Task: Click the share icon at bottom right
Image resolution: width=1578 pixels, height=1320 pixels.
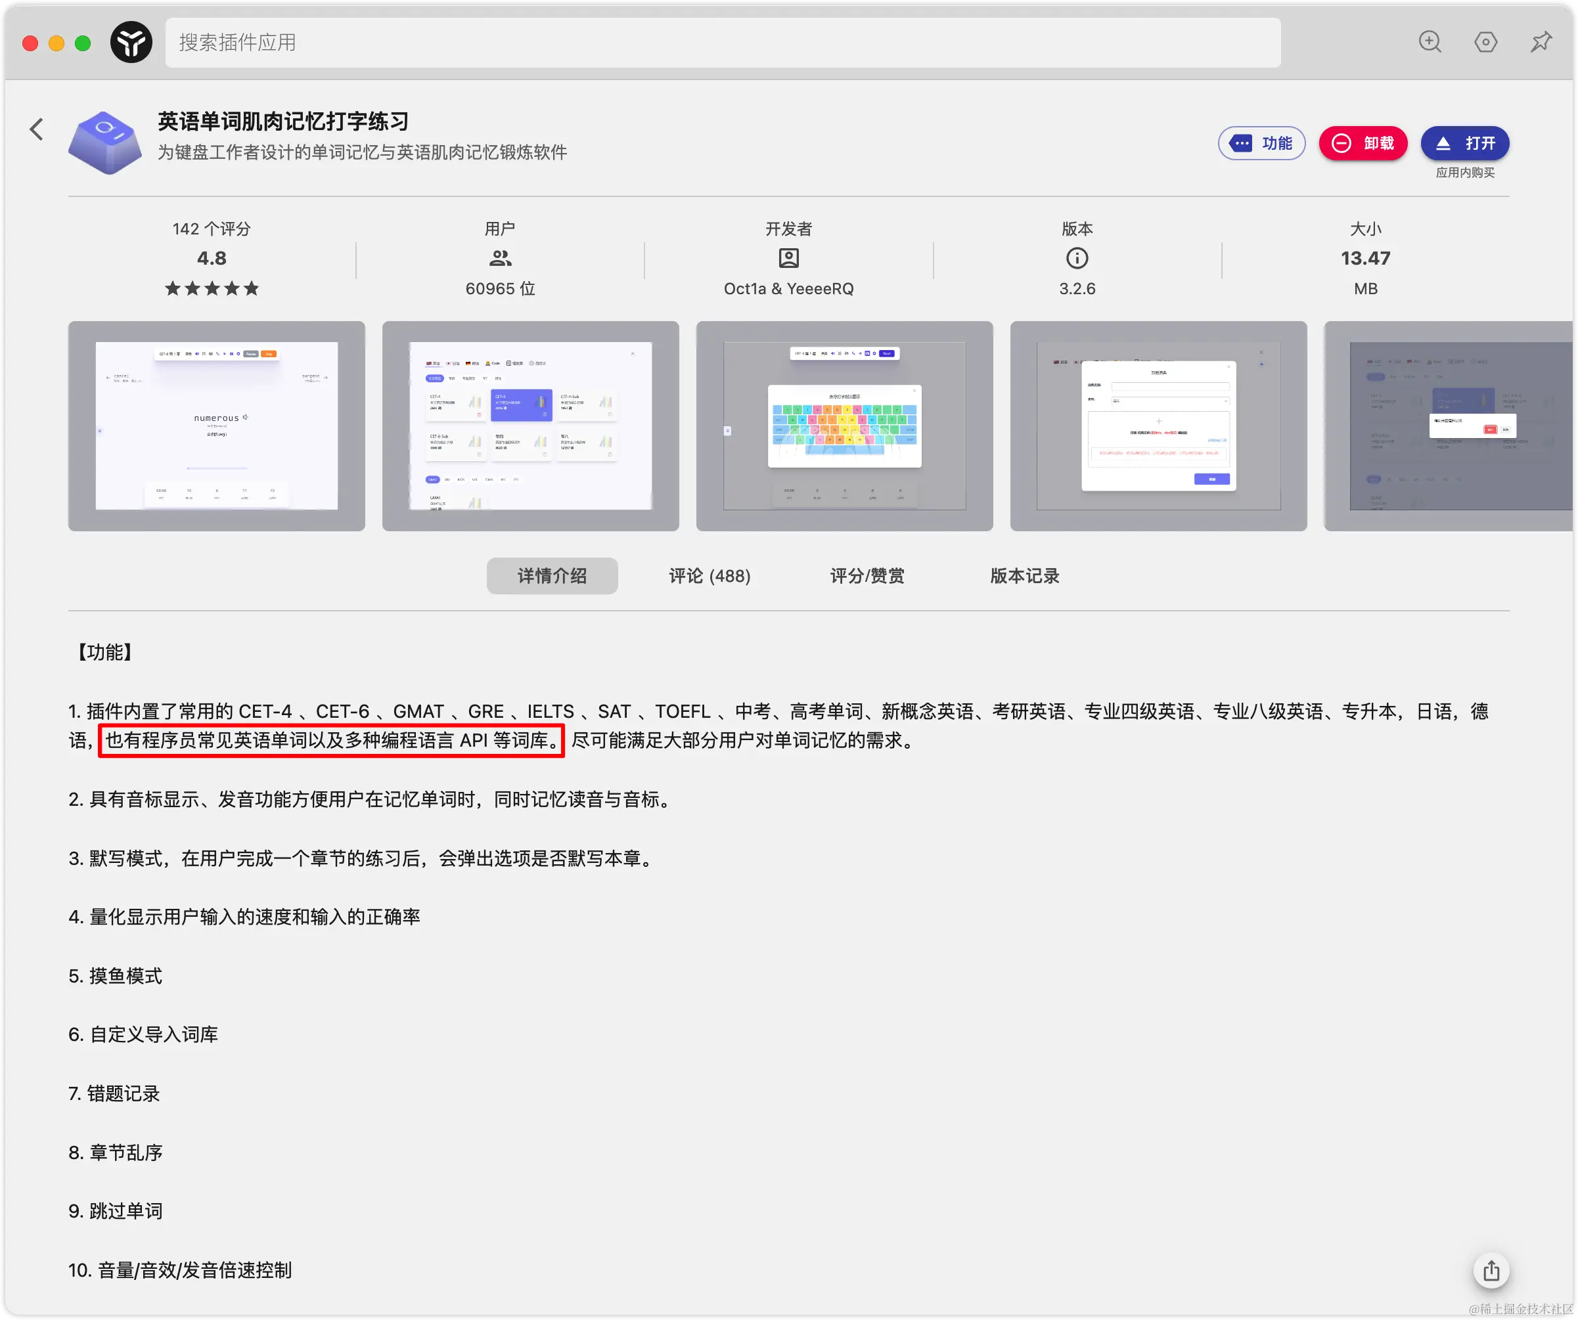Action: (1490, 1270)
